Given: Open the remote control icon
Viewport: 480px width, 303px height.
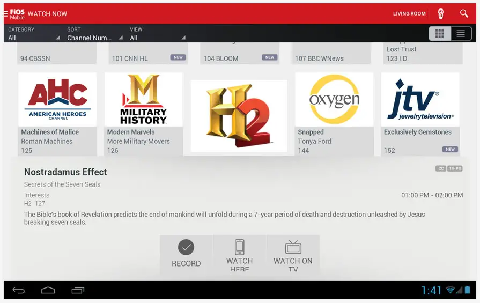Looking at the screenshot, I should (x=440, y=13).
